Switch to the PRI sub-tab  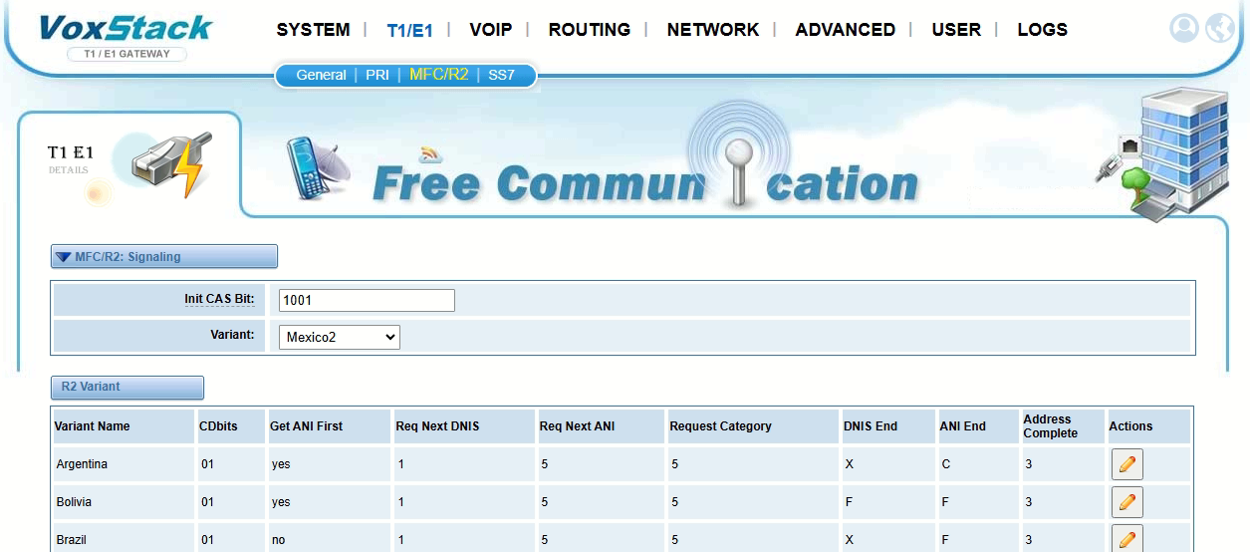[x=377, y=75]
